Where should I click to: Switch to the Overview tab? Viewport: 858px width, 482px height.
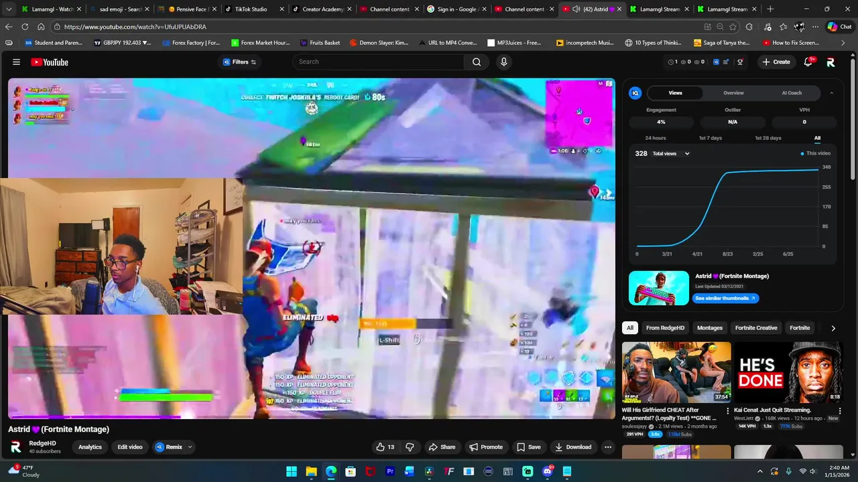(x=733, y=93)
